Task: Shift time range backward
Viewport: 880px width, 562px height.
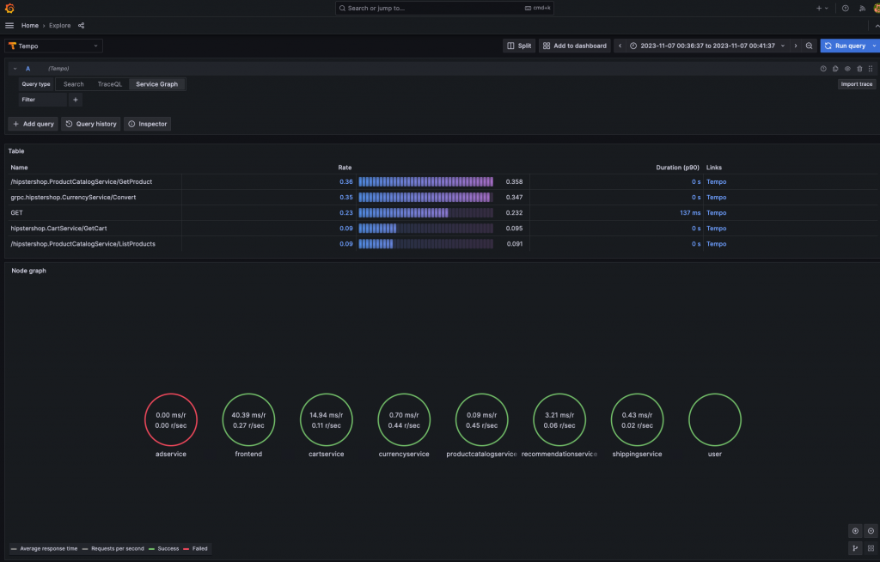Action: click(x=620, y=46)
